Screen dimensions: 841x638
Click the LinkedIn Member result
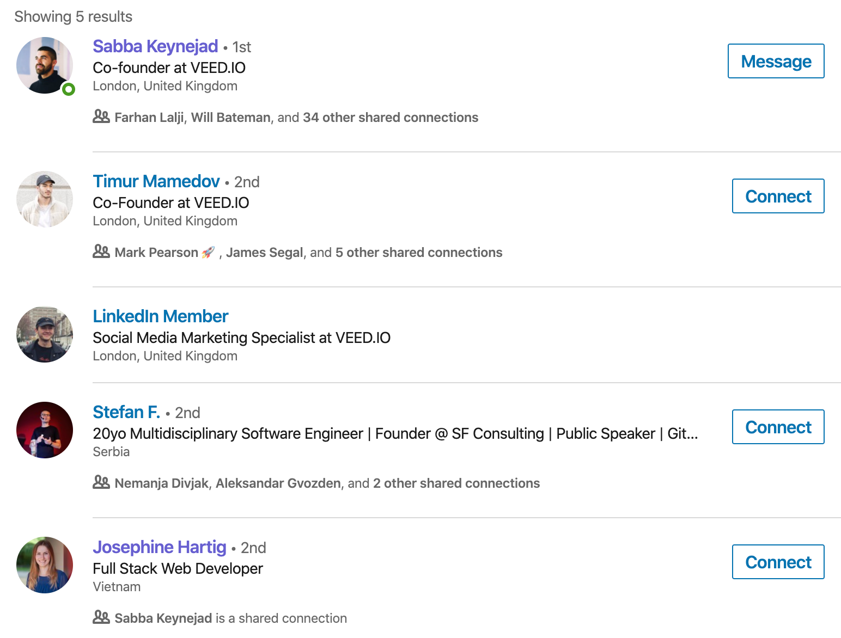tap(160, 316)
